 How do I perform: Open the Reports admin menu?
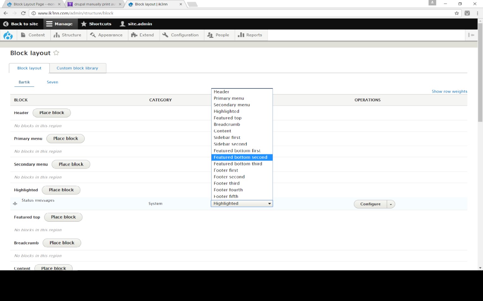pyautogui.click(x=250, y=35)
